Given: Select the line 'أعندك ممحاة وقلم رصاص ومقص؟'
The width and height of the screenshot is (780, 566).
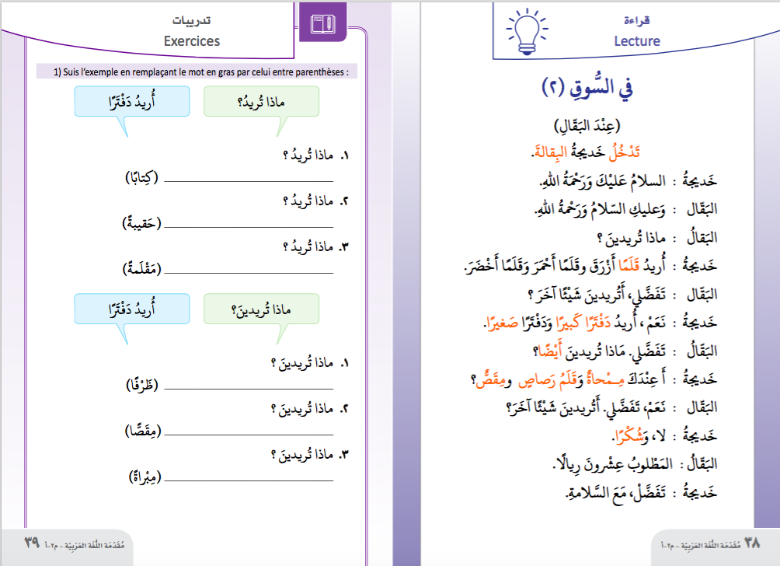Looking at the screenshot, I should pyautogui.click(x=569, y=379).
